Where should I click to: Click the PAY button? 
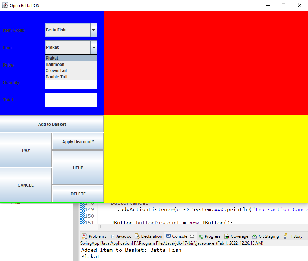(x=26, y=151)
